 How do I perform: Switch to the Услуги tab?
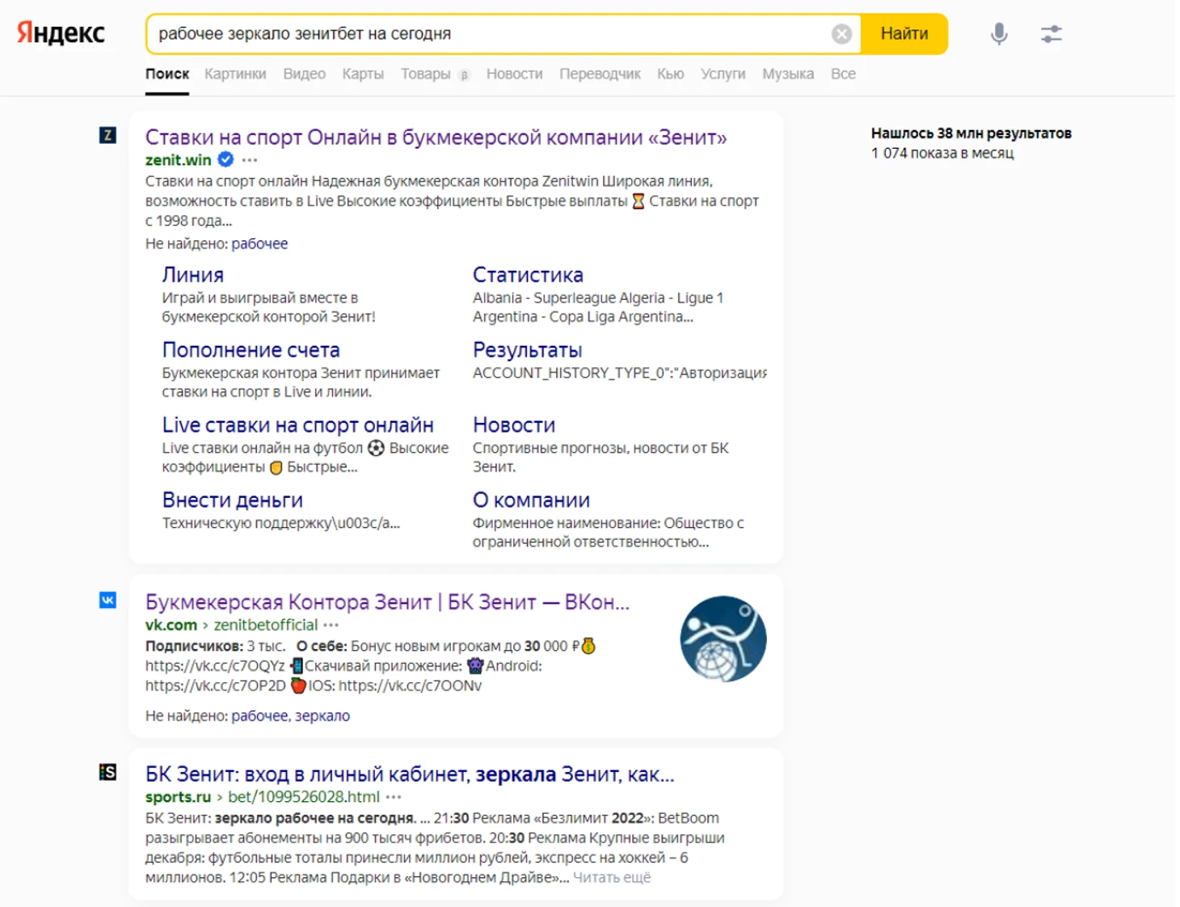coord(723,74)
